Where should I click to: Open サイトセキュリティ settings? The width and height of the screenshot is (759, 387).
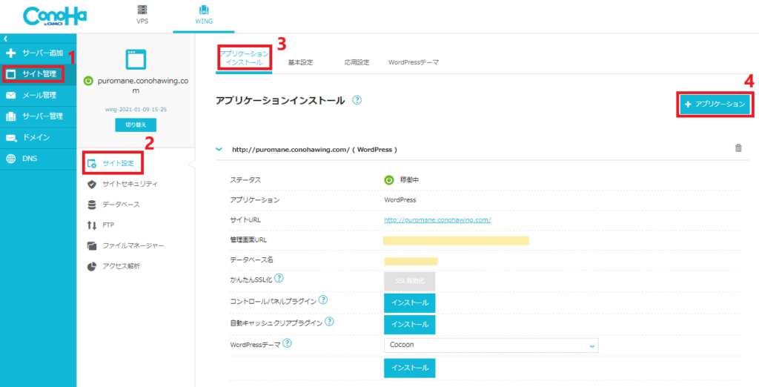pyautogui.click(x=130, y=184)
